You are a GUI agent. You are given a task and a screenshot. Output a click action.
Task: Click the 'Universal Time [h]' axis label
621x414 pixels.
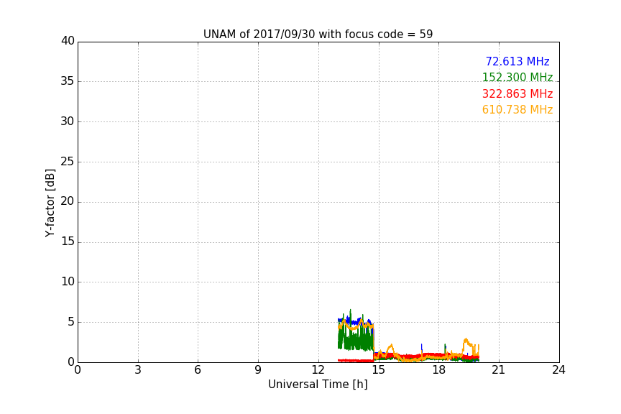(318, 385)
